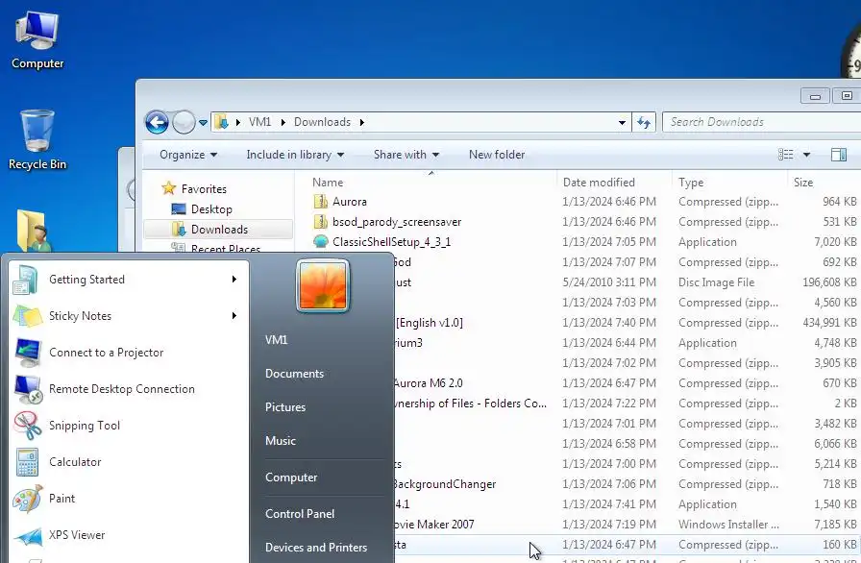
Task: Expand the arrow after Downloads breadcrumb
Action: (362, 122)
